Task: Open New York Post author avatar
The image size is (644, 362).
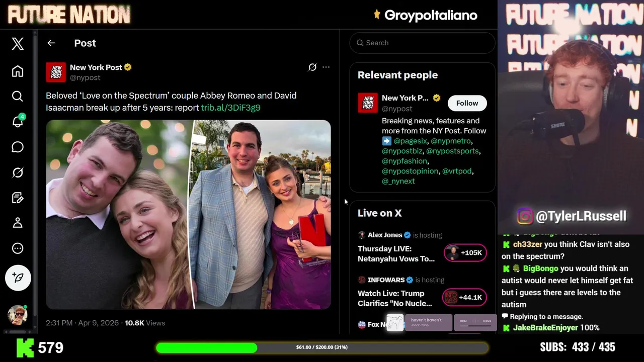Action: (56, 72)
